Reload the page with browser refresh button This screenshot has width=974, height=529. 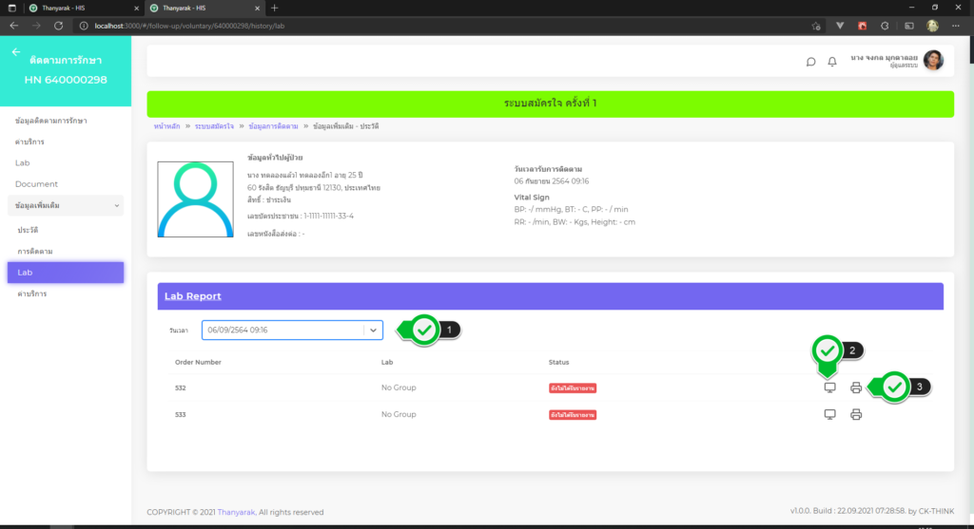point(59,26)
